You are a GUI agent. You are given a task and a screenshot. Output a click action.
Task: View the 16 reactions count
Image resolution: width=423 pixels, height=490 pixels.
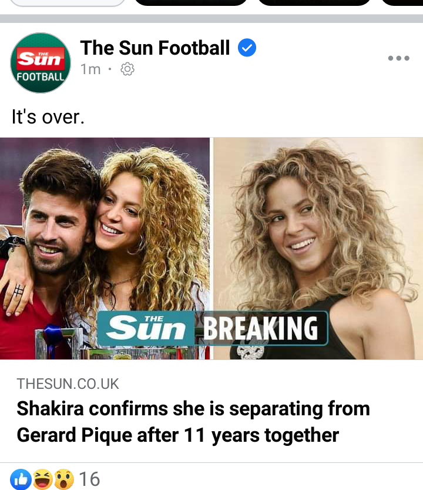[89, 479]
